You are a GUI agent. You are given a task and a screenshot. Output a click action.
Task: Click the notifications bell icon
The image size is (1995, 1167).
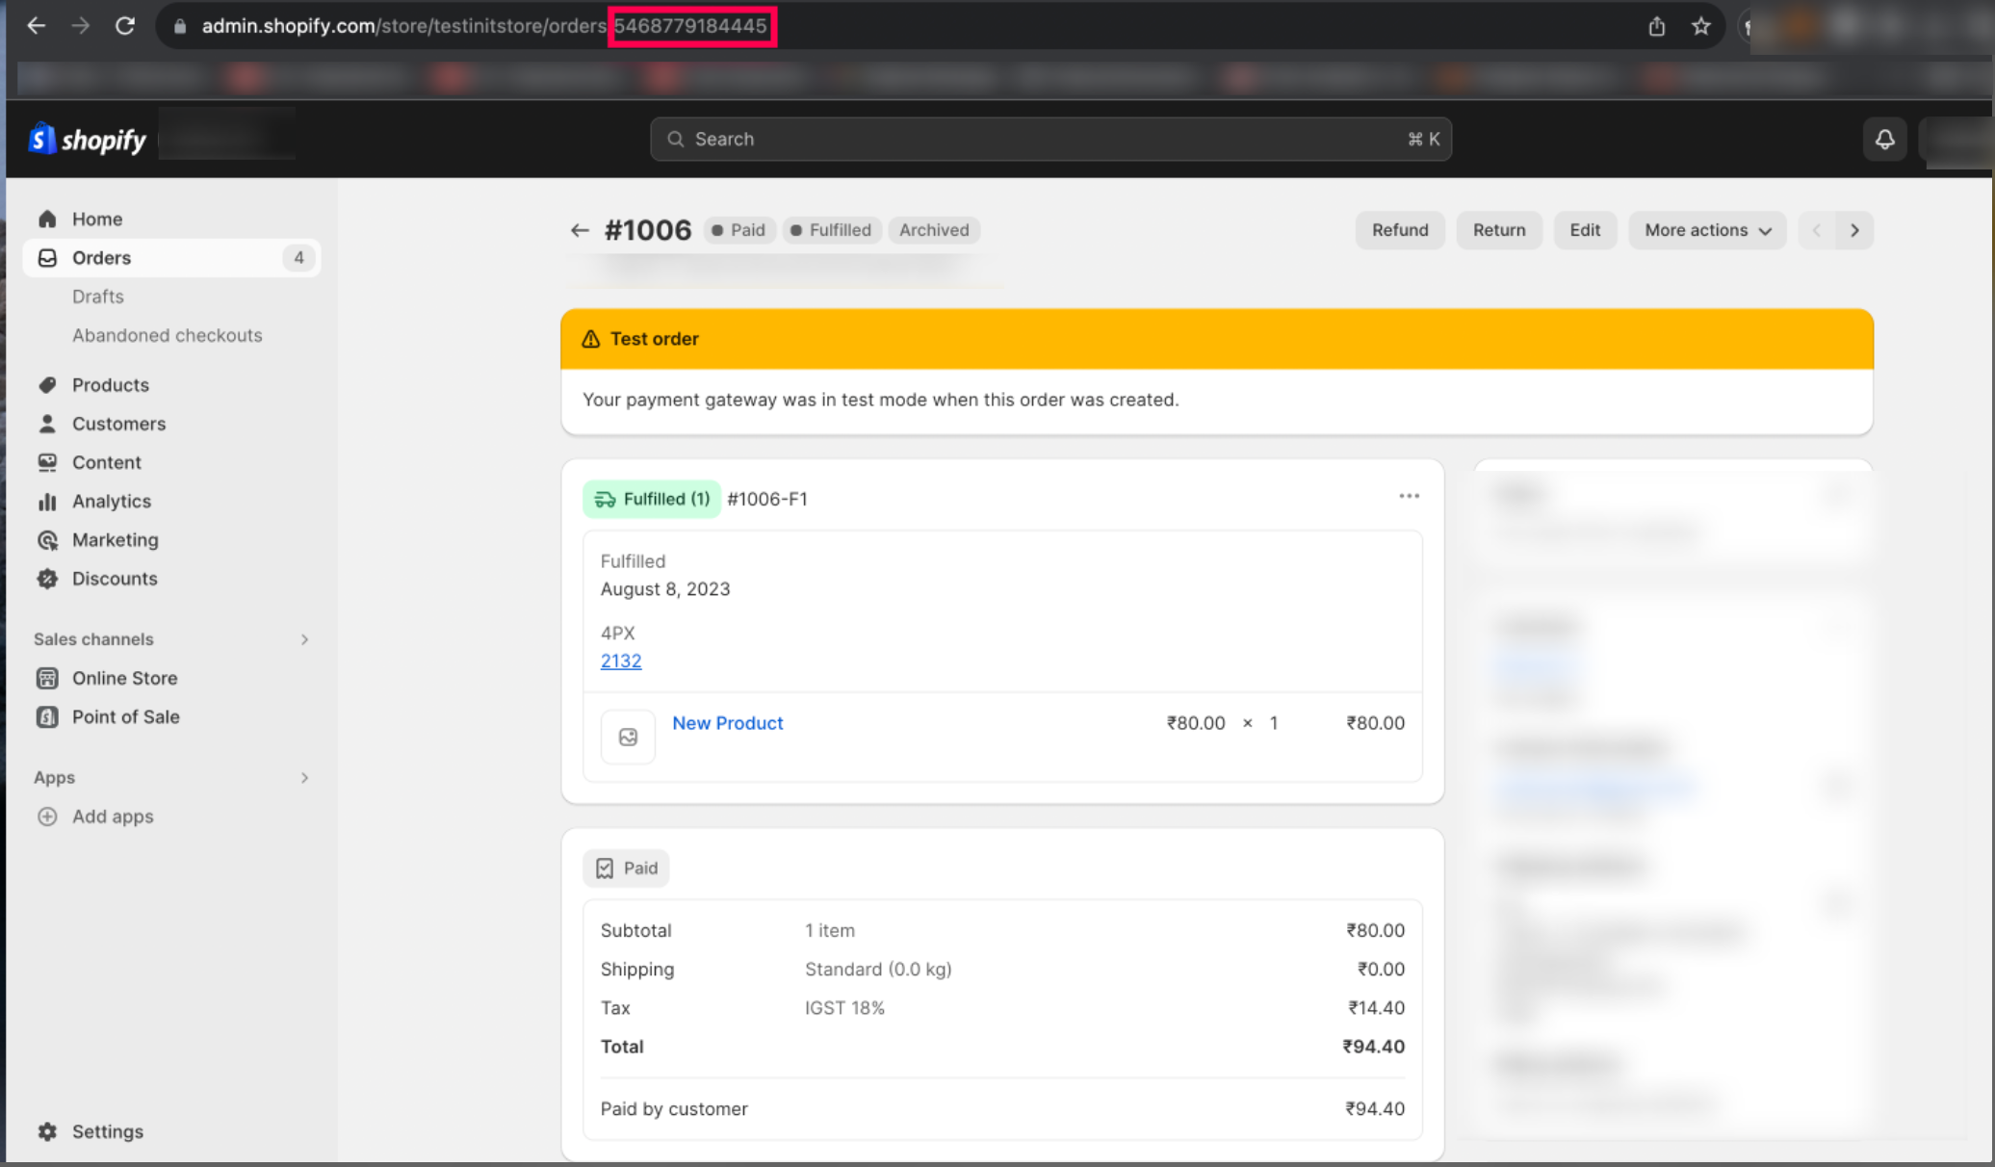point(1884,140)
